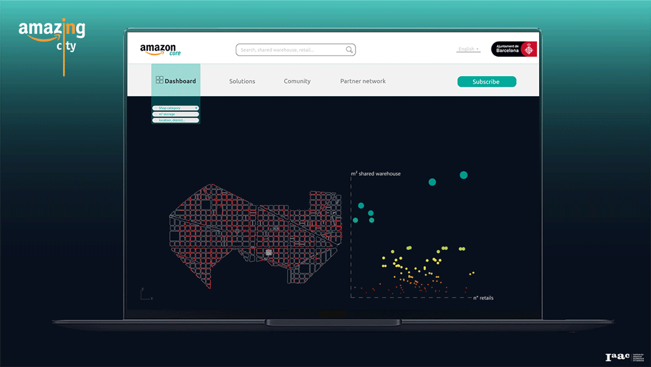Open the English language selector

468,49
